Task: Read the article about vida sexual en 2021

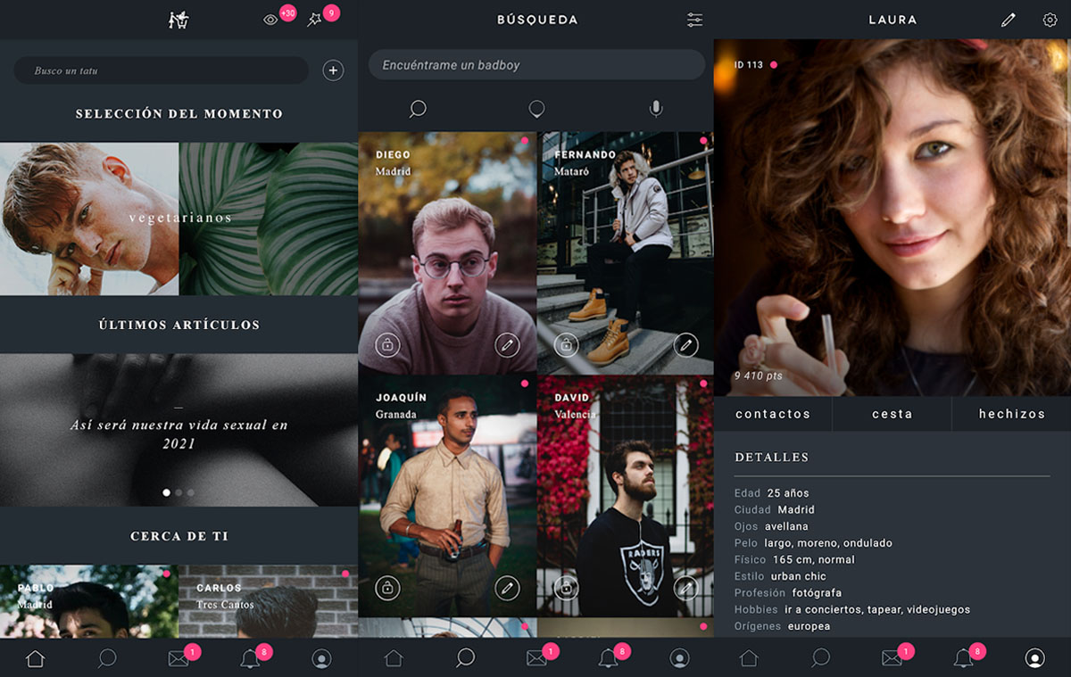Action: pyautogui.click(x=178, y=433)
